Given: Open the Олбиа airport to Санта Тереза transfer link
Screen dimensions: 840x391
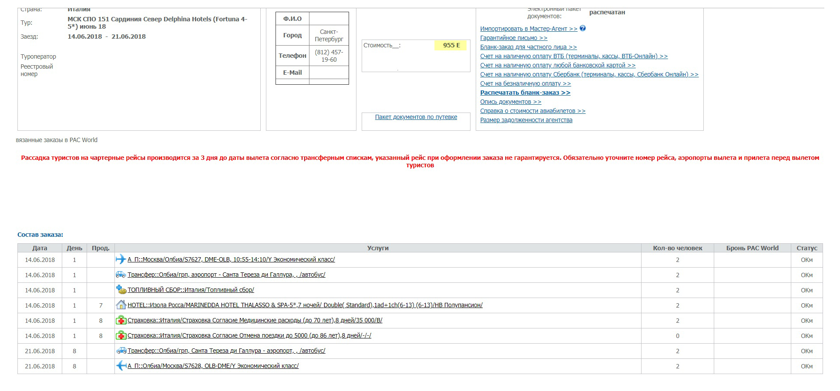Looking at the screenshot, I should [226, 275].
